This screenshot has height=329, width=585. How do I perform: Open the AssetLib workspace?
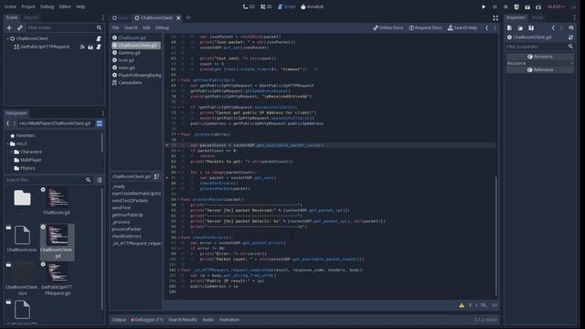(313, 6)
